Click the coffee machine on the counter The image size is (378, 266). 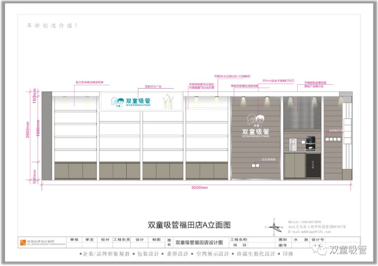tap(311, 144)
